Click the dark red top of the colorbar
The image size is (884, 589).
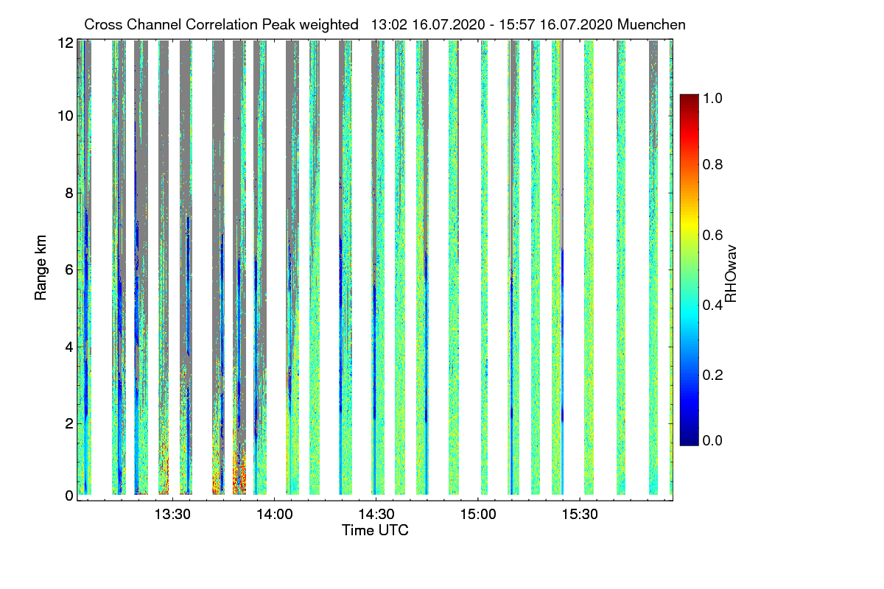[x=688, y=102]
